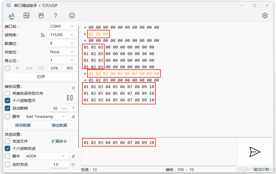Disable hexadecimal display mode
The height and width of the screenshot is (174, 276).
click(7, 101)
